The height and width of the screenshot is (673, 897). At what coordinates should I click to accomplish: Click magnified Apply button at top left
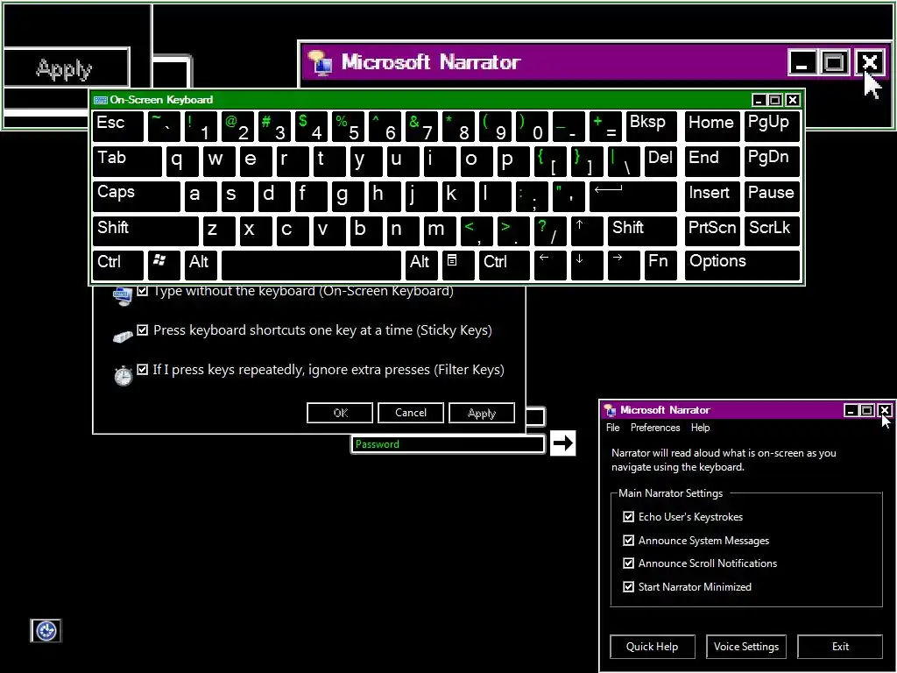[67, 67]
